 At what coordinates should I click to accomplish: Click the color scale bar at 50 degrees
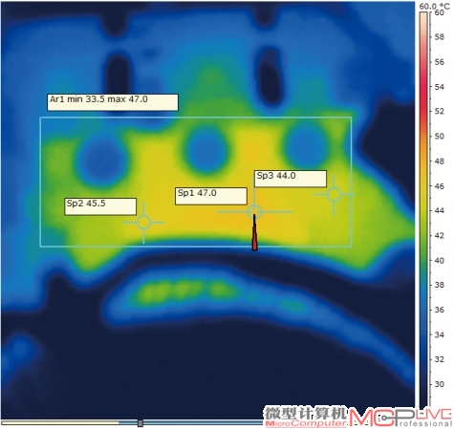coord(423,137)
